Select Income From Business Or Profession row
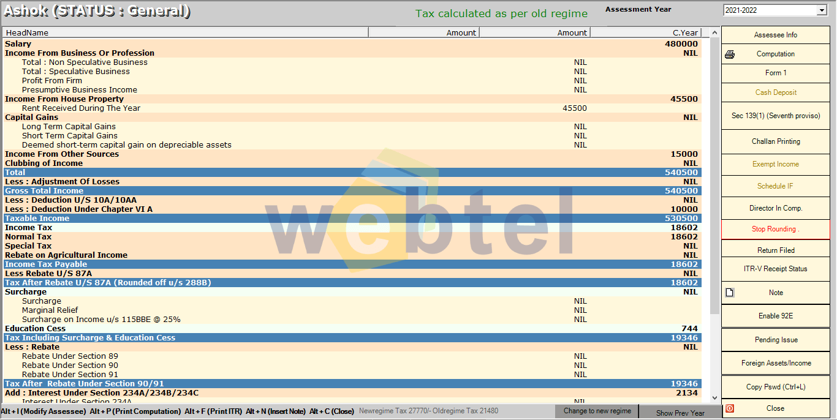Image resolution: width=837 pixels, height=420 pixels. [352, 53]
